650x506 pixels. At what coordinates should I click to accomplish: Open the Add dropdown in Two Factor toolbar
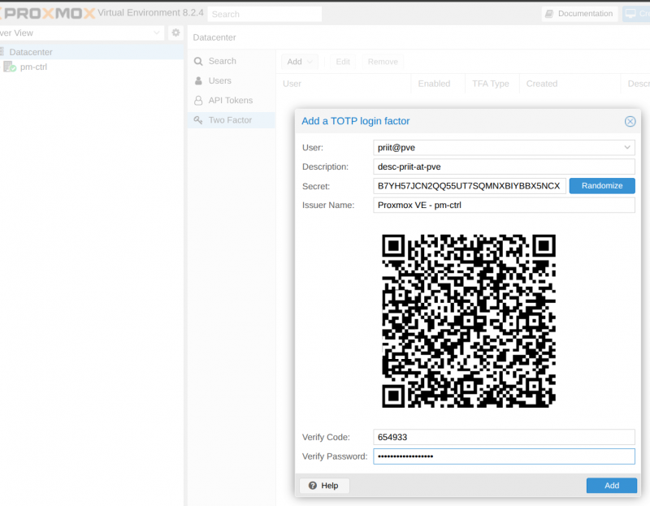pos(300,62)
